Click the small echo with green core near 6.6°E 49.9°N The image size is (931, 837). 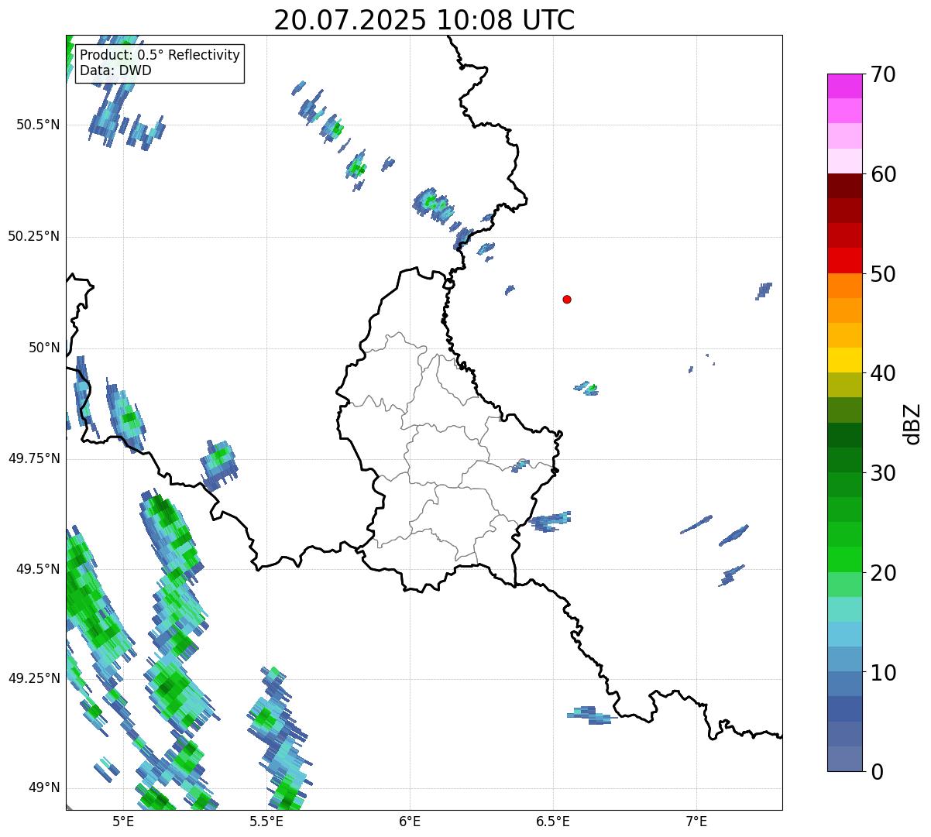586,388
